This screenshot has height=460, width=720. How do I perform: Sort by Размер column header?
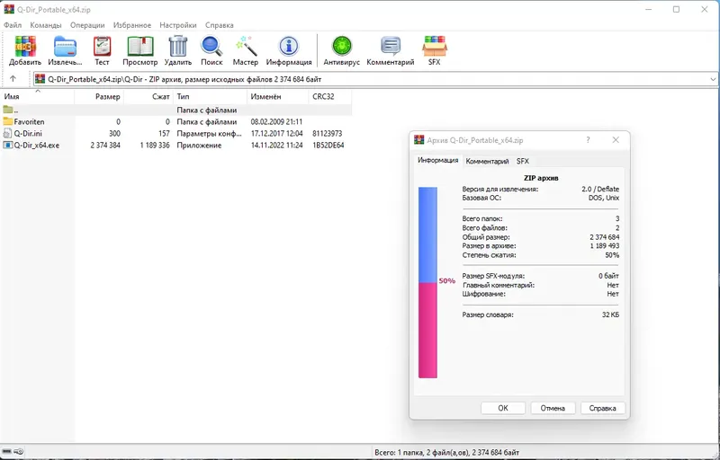click(99, 97)
